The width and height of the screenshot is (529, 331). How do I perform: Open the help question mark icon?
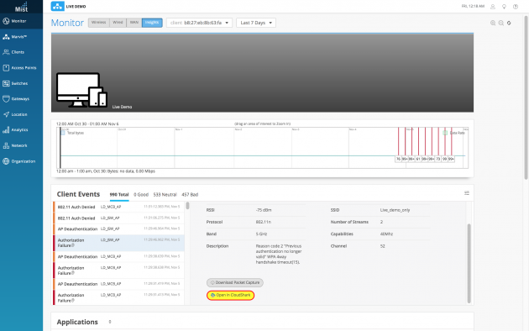(x=516, y=7)
